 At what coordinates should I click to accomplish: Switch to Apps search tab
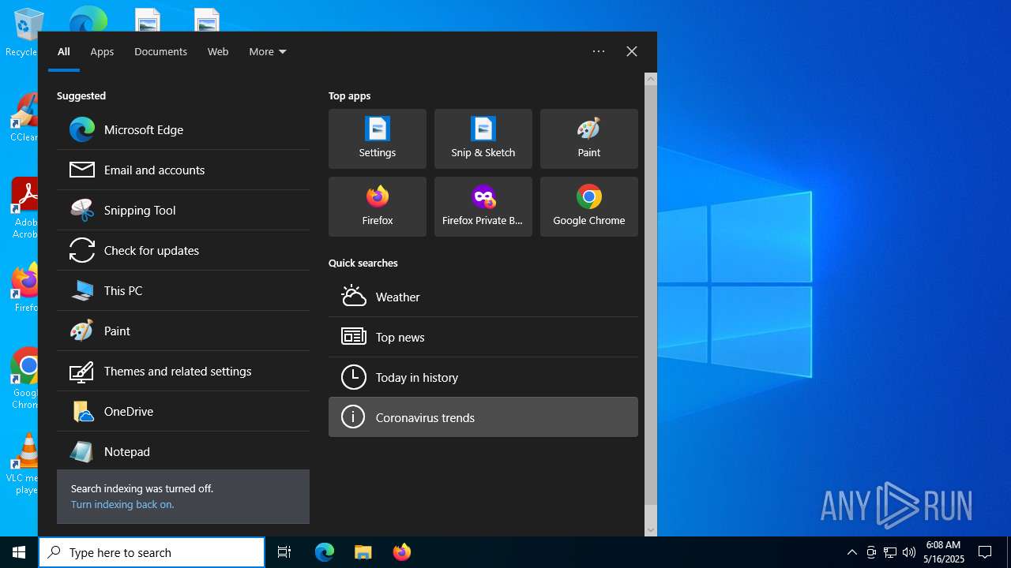coord(102,51)
